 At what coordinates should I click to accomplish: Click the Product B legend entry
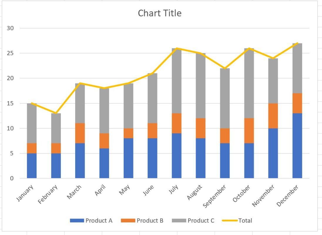tap(142, 221)
